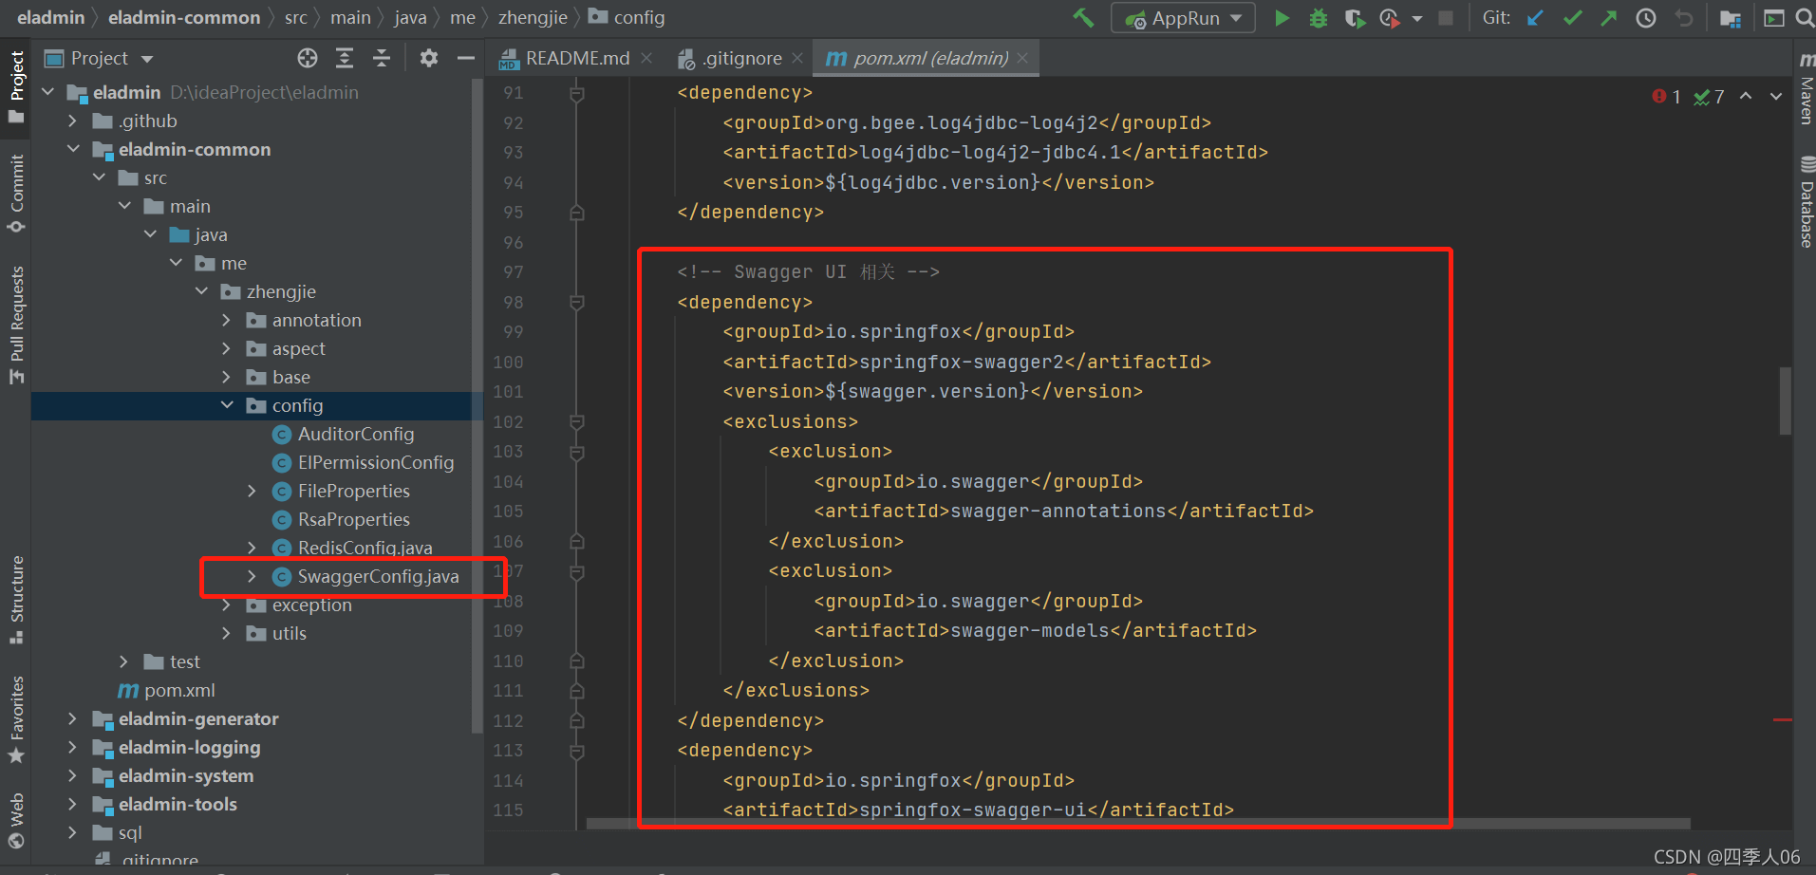This screenshot has height=875, width=1816.
Task: Hide the Project tool window
Action: pyautogui.click(x=465, y=58)
